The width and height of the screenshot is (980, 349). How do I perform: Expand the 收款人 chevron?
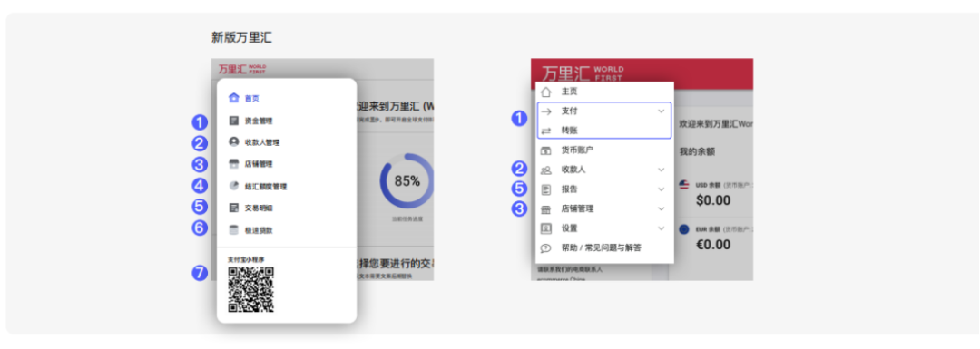point(661,170)
